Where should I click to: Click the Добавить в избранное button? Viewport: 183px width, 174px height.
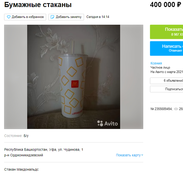(25, 17)
